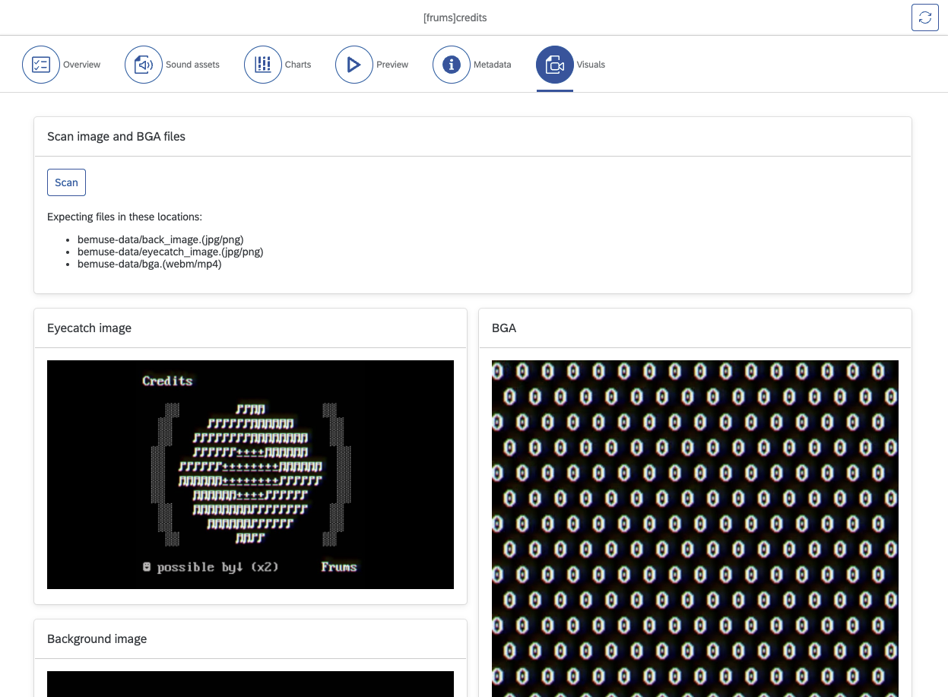Click the [frums]credits title text
Screen dimensions: 948x697
tap(455, 17)
